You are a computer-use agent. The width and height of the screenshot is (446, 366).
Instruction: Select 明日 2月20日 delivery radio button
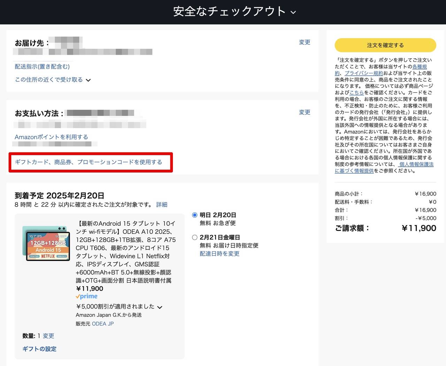point(195,215)
